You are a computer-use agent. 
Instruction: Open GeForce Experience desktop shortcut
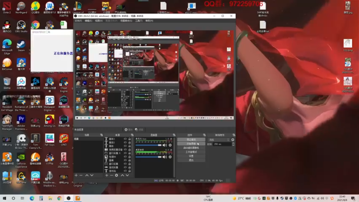(21, 160)
